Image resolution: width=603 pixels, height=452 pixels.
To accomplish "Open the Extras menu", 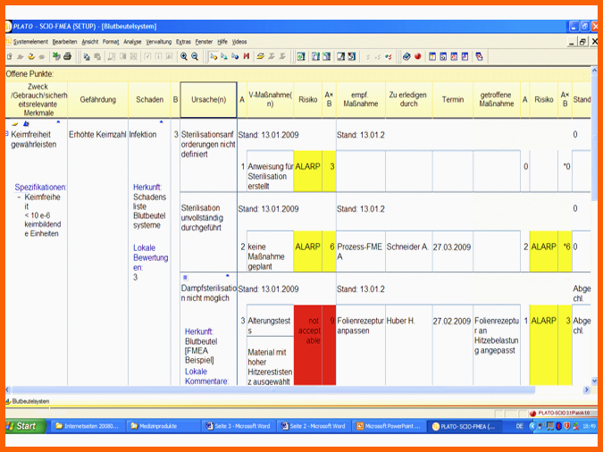I will tap(183, 42).
